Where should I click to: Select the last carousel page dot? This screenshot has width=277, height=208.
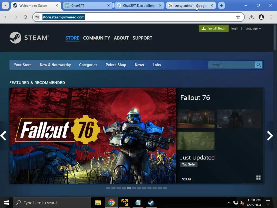(x=165, y=188)
